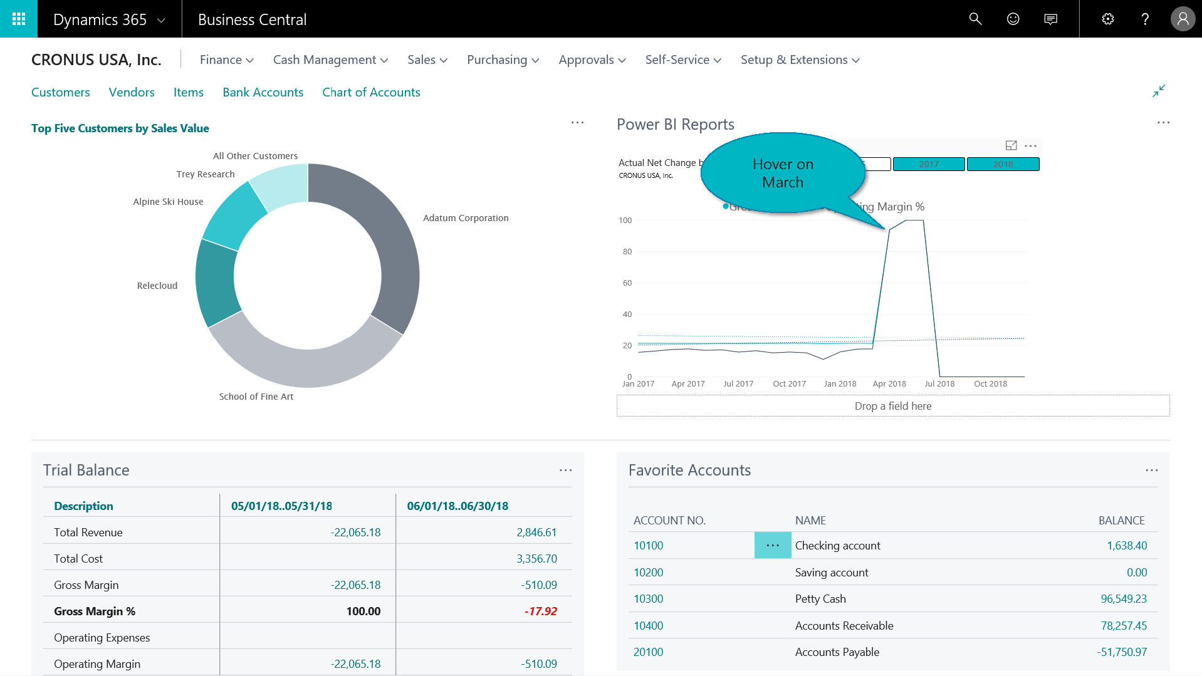Toggle the 2017 year slicer
Image resolution: width=1202 pixels, height=676 pixels.
(928, 164)
